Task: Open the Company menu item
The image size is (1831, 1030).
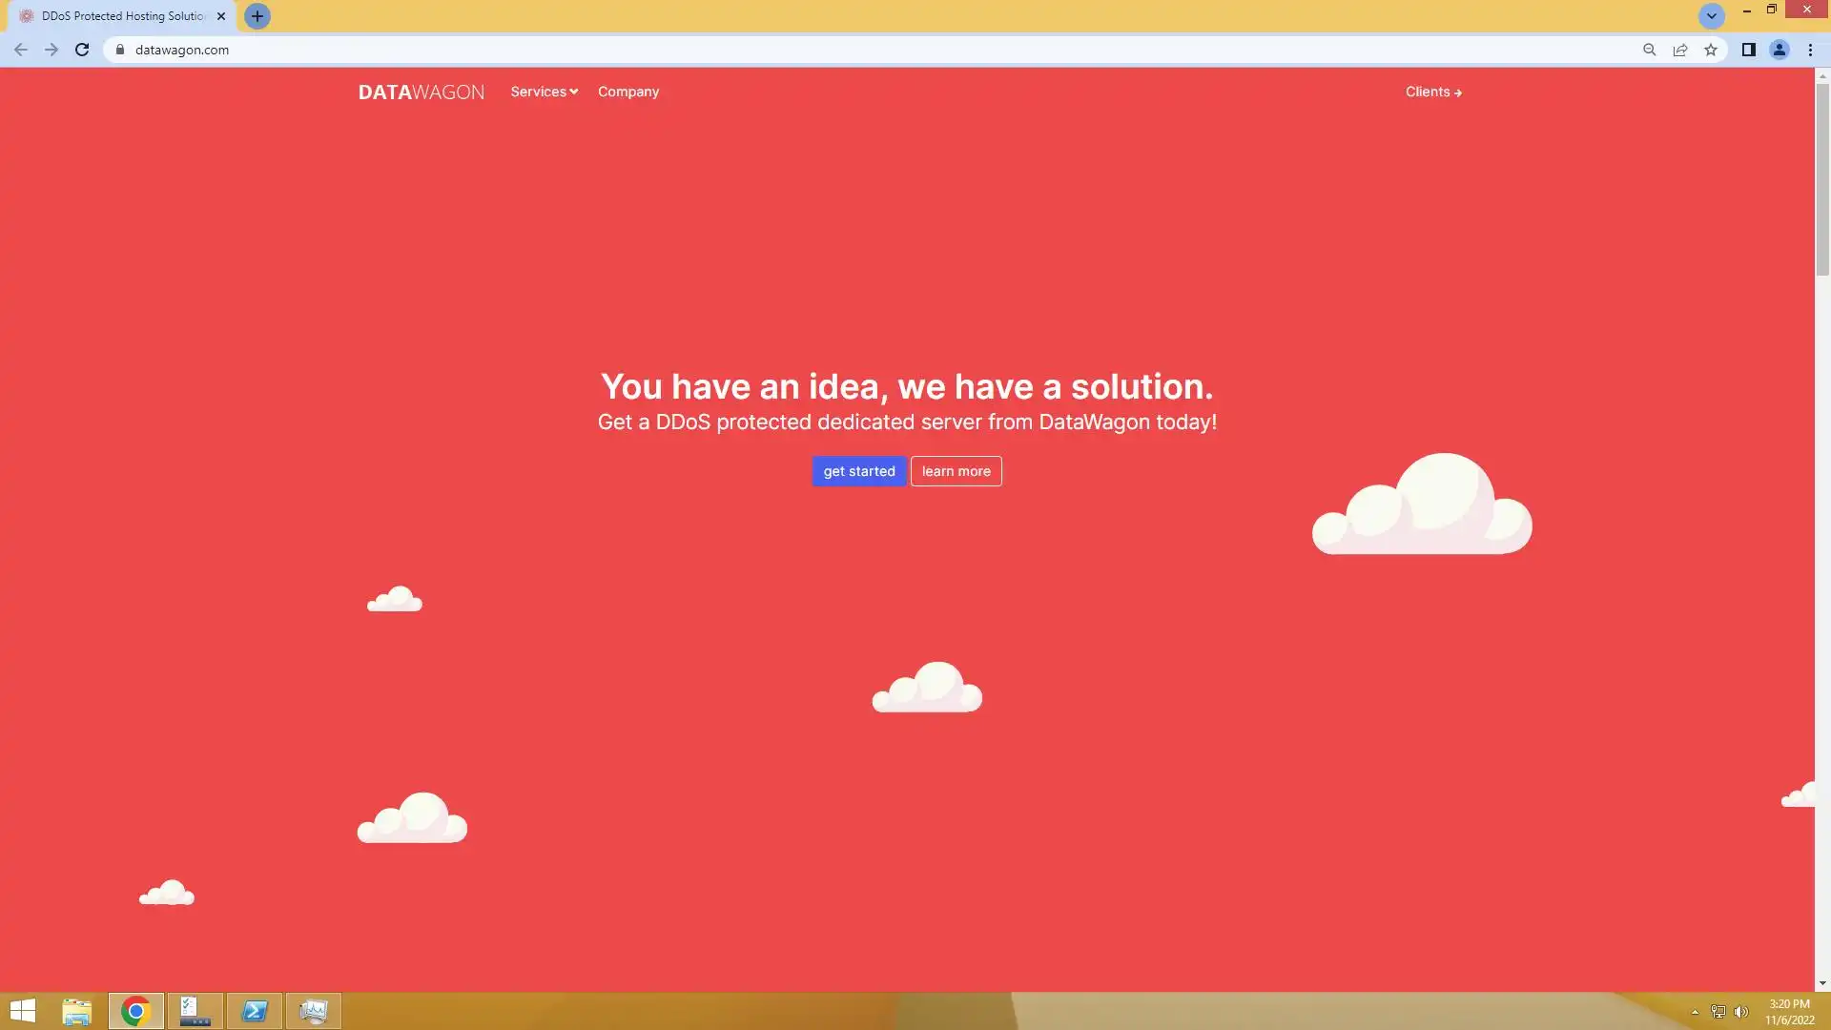Action: pos(627,92)
